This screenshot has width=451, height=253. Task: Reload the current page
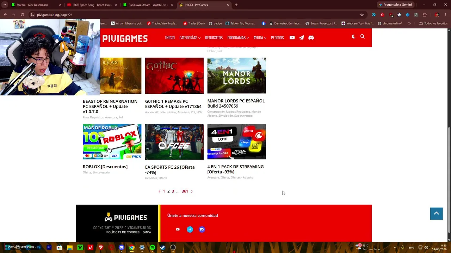[x=22, y=15]
